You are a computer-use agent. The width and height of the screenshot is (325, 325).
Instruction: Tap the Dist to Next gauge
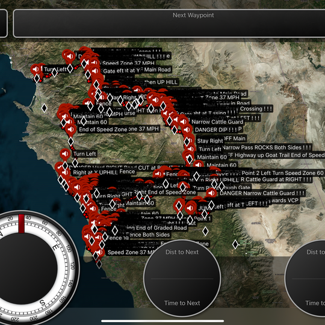(x=182, y=278)
